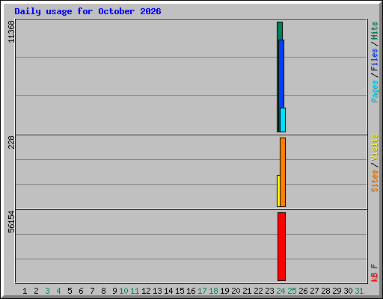Click day 12 on the x-axis
Viewport: 383px width, 299px height.
(x=146, y=291)
